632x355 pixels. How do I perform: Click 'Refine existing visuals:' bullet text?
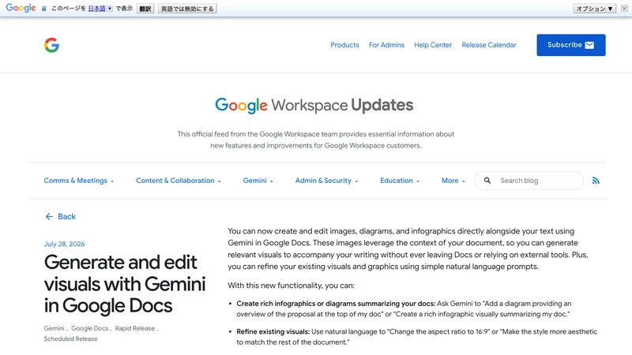(273, 331)
